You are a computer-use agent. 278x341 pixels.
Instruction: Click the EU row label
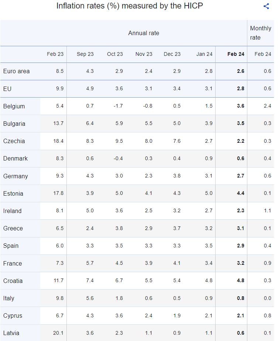[7, 89]
